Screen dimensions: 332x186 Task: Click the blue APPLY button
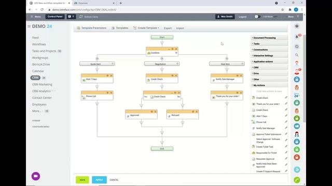(x=99, y=180)
